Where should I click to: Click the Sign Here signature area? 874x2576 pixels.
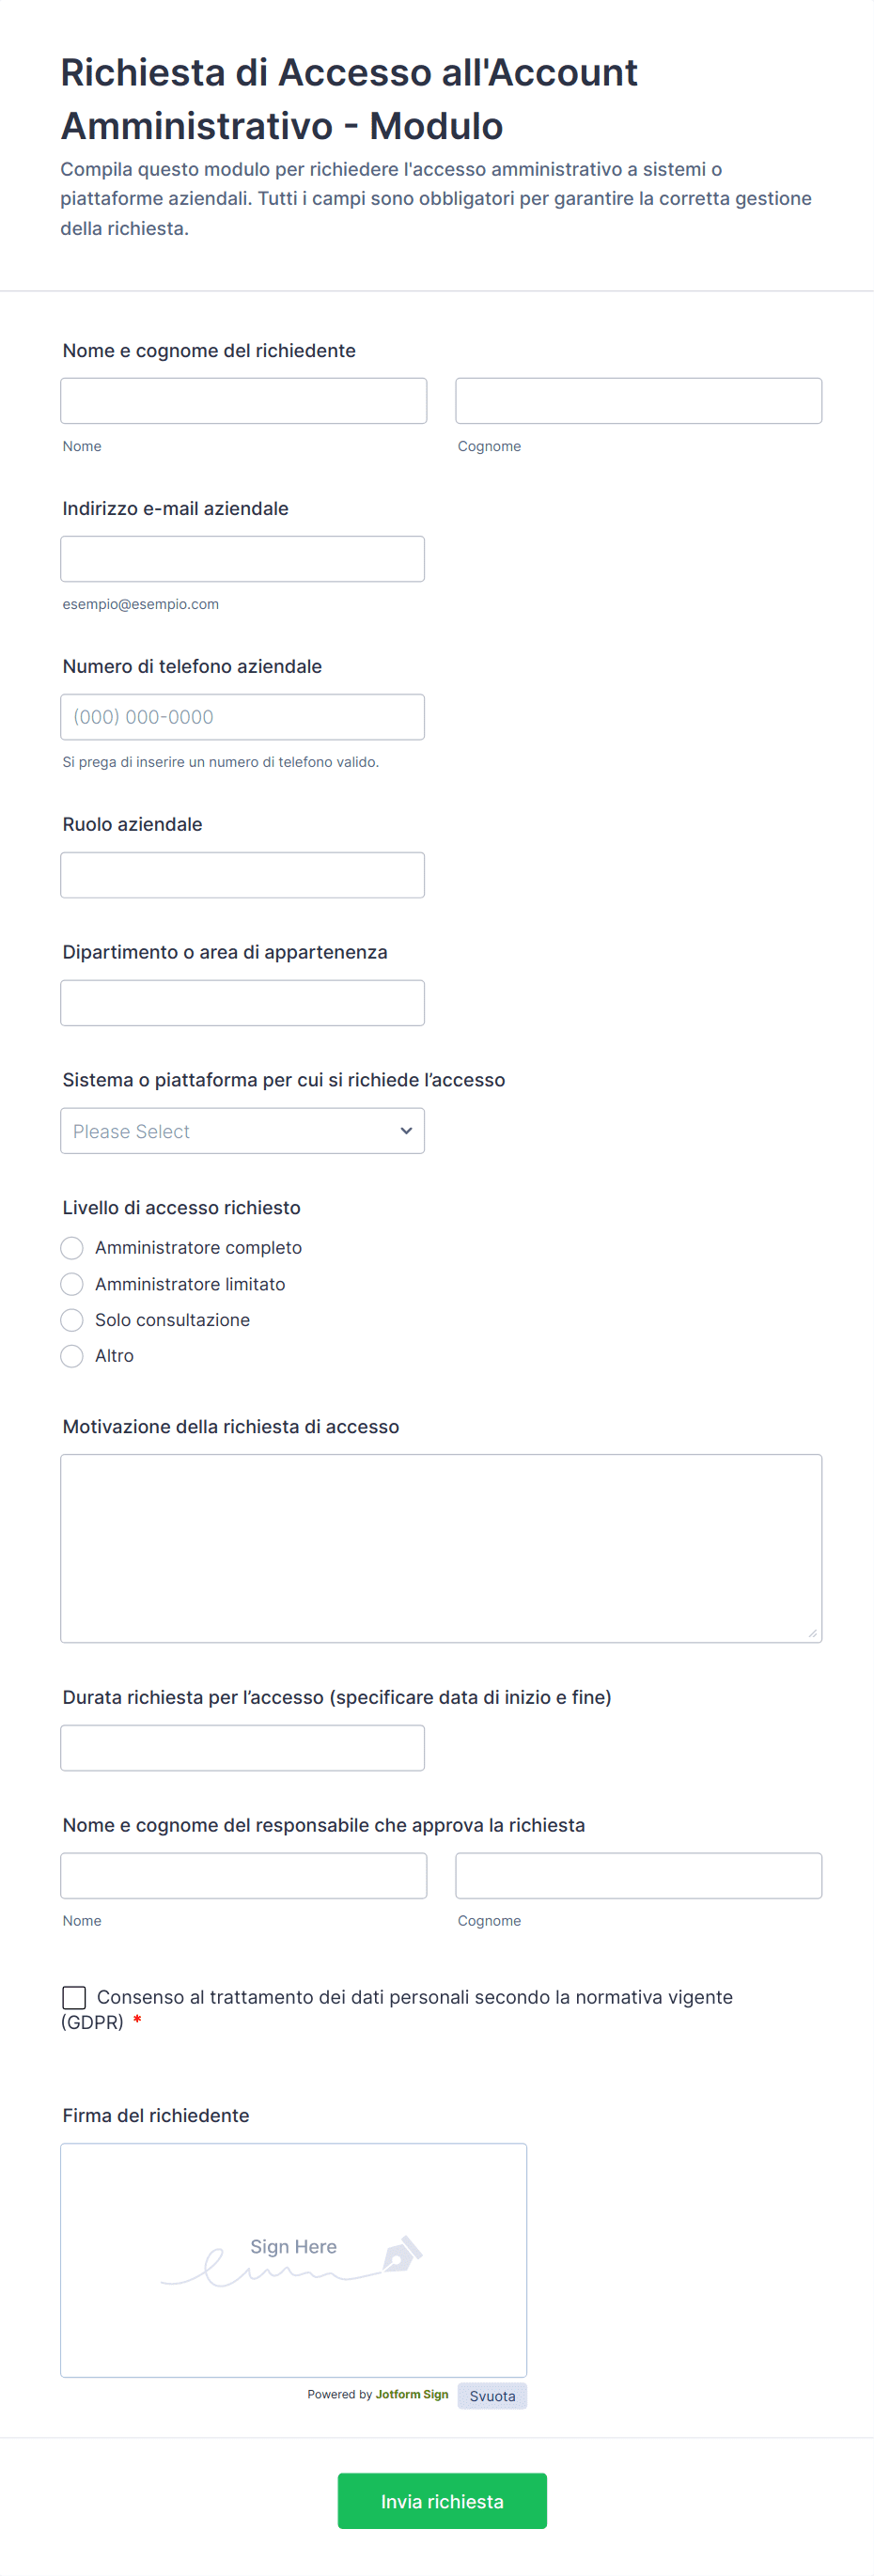[294, 2260]
